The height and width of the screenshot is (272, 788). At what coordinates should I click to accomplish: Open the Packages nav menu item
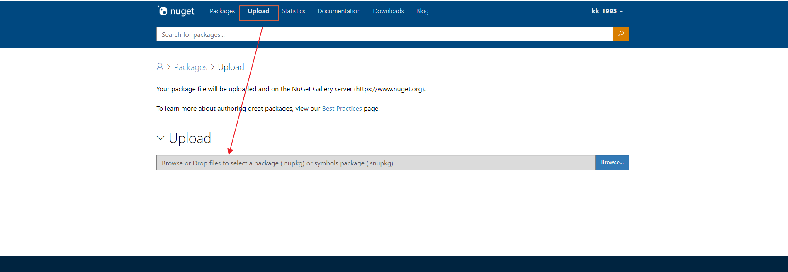[x=222, y=11]
